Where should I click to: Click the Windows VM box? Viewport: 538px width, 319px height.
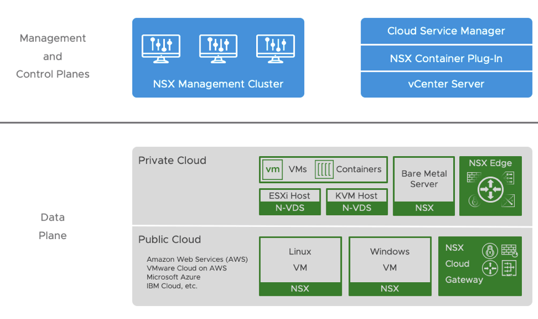[x=390, y=259]
